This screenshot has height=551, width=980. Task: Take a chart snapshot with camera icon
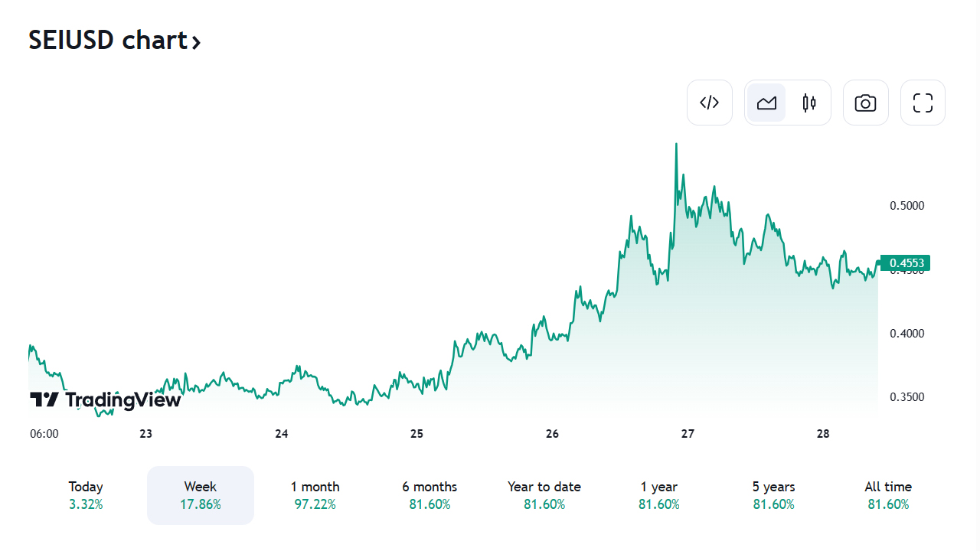point(865,103)
